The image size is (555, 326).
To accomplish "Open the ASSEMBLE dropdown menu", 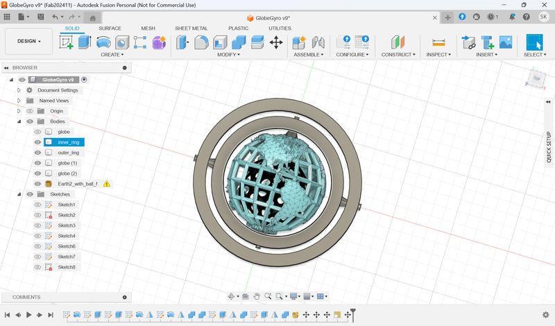I will tap(308, 55).
